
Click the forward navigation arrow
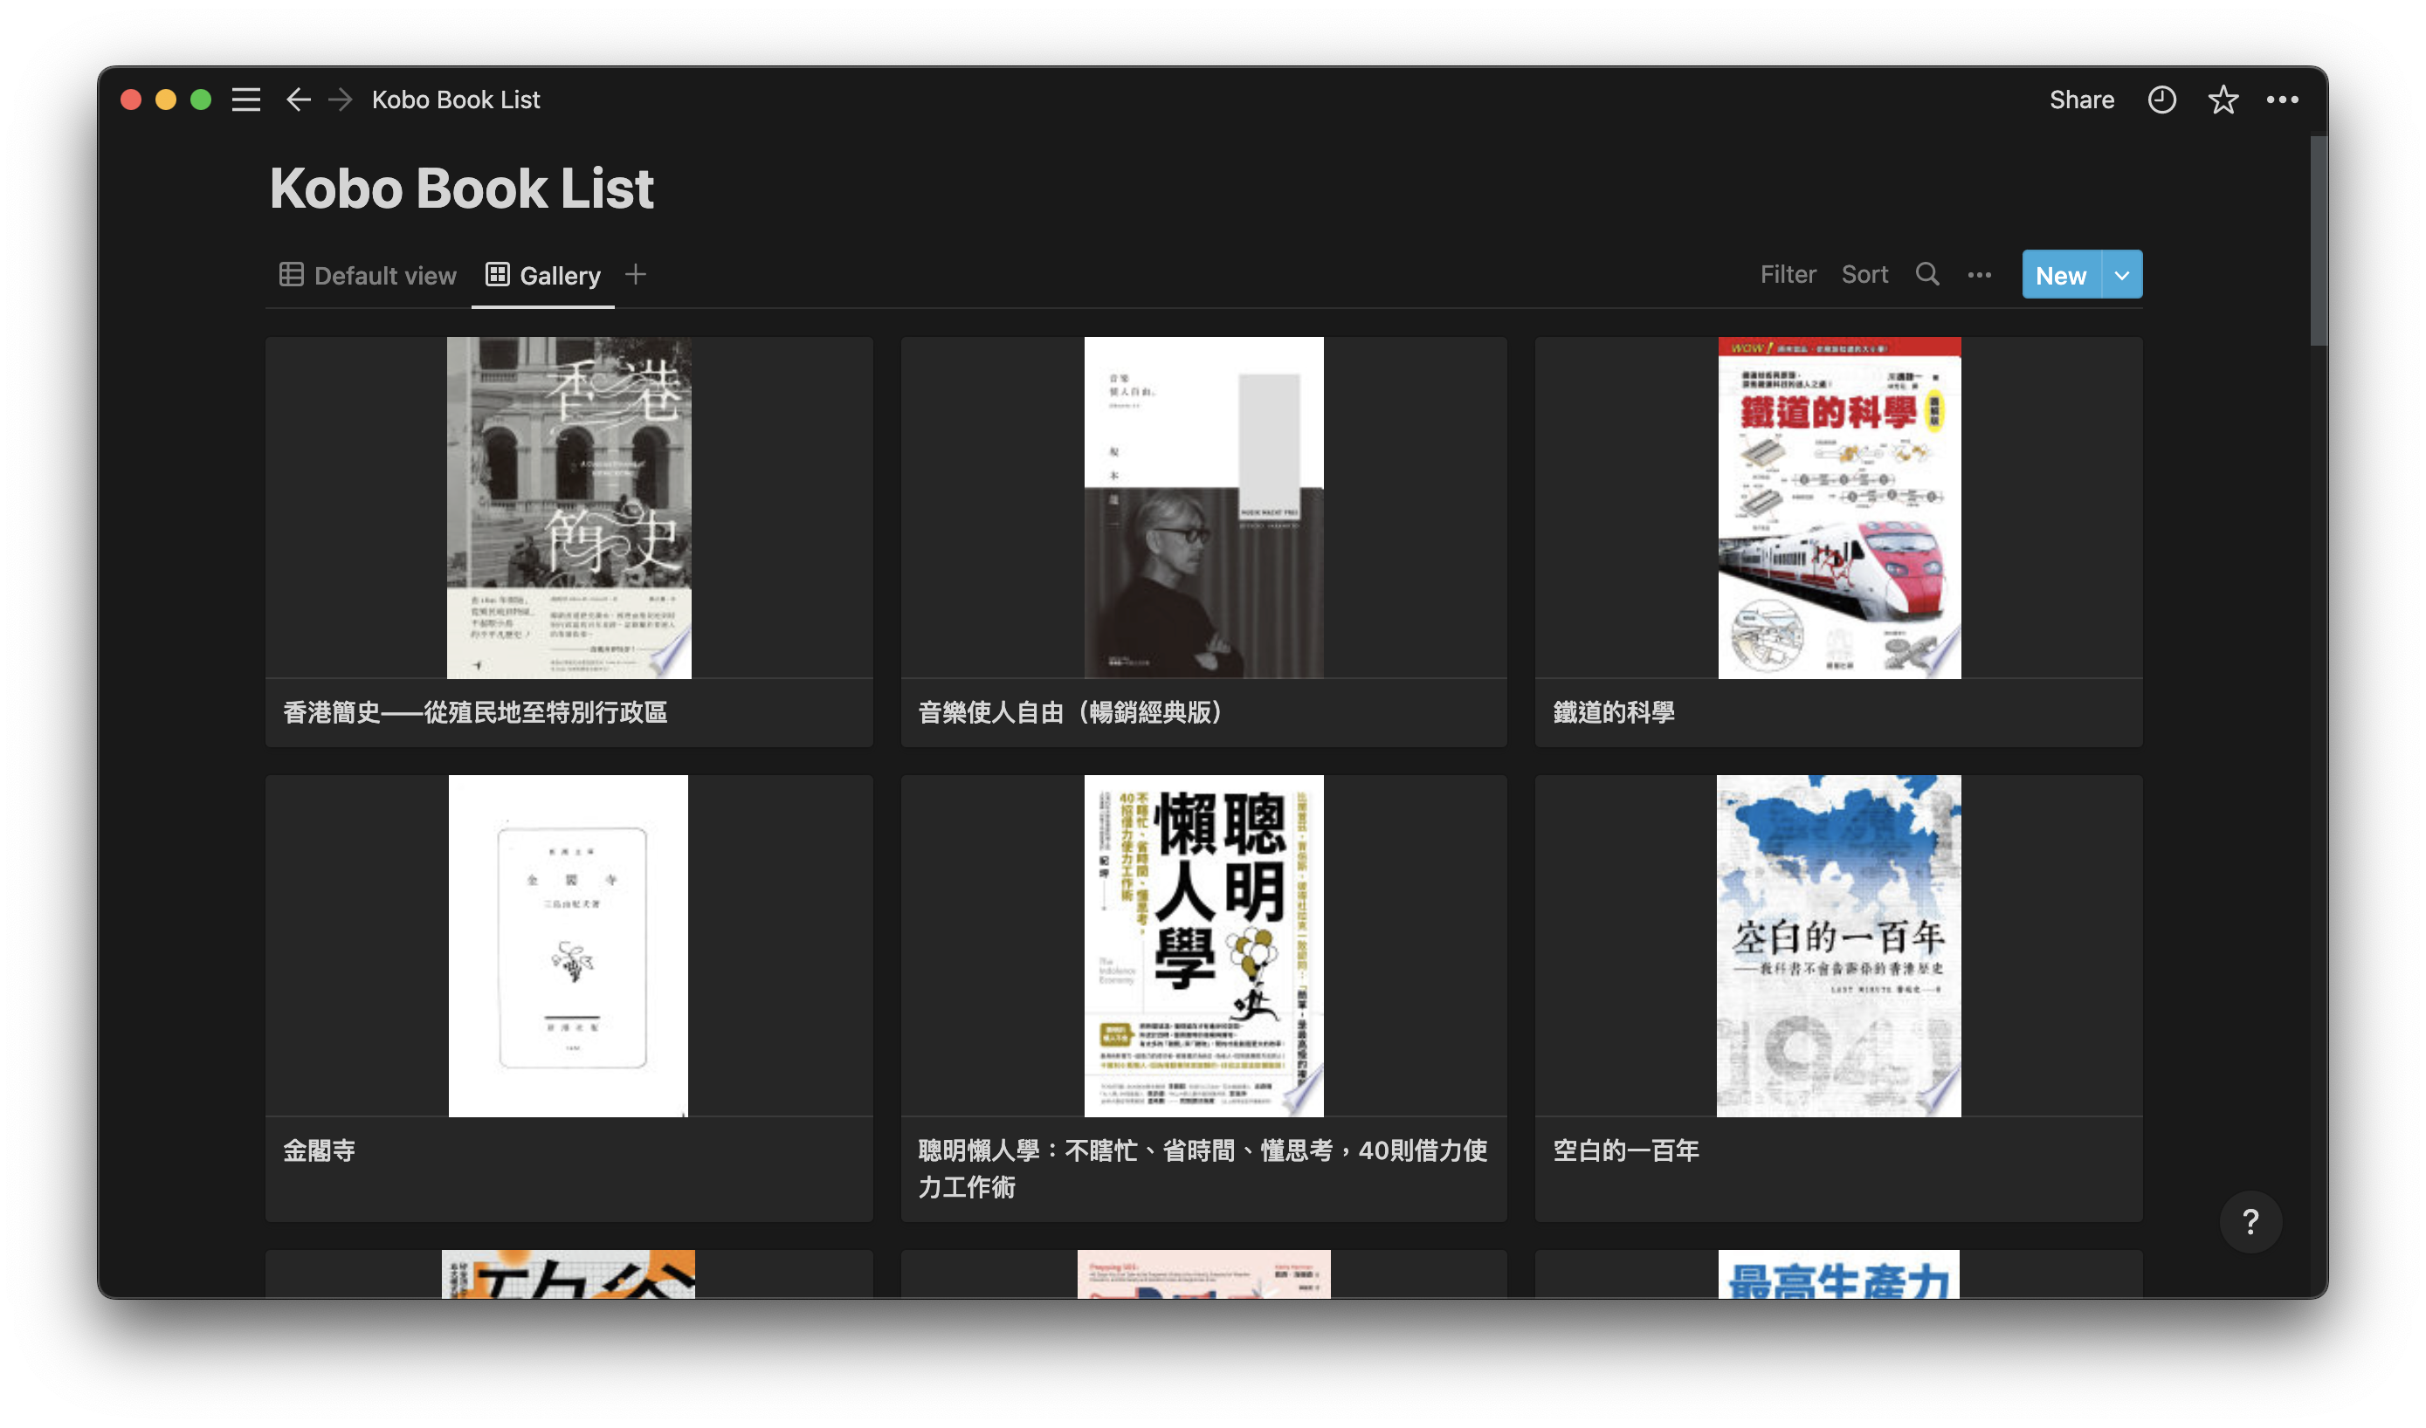tap(340, 100)
